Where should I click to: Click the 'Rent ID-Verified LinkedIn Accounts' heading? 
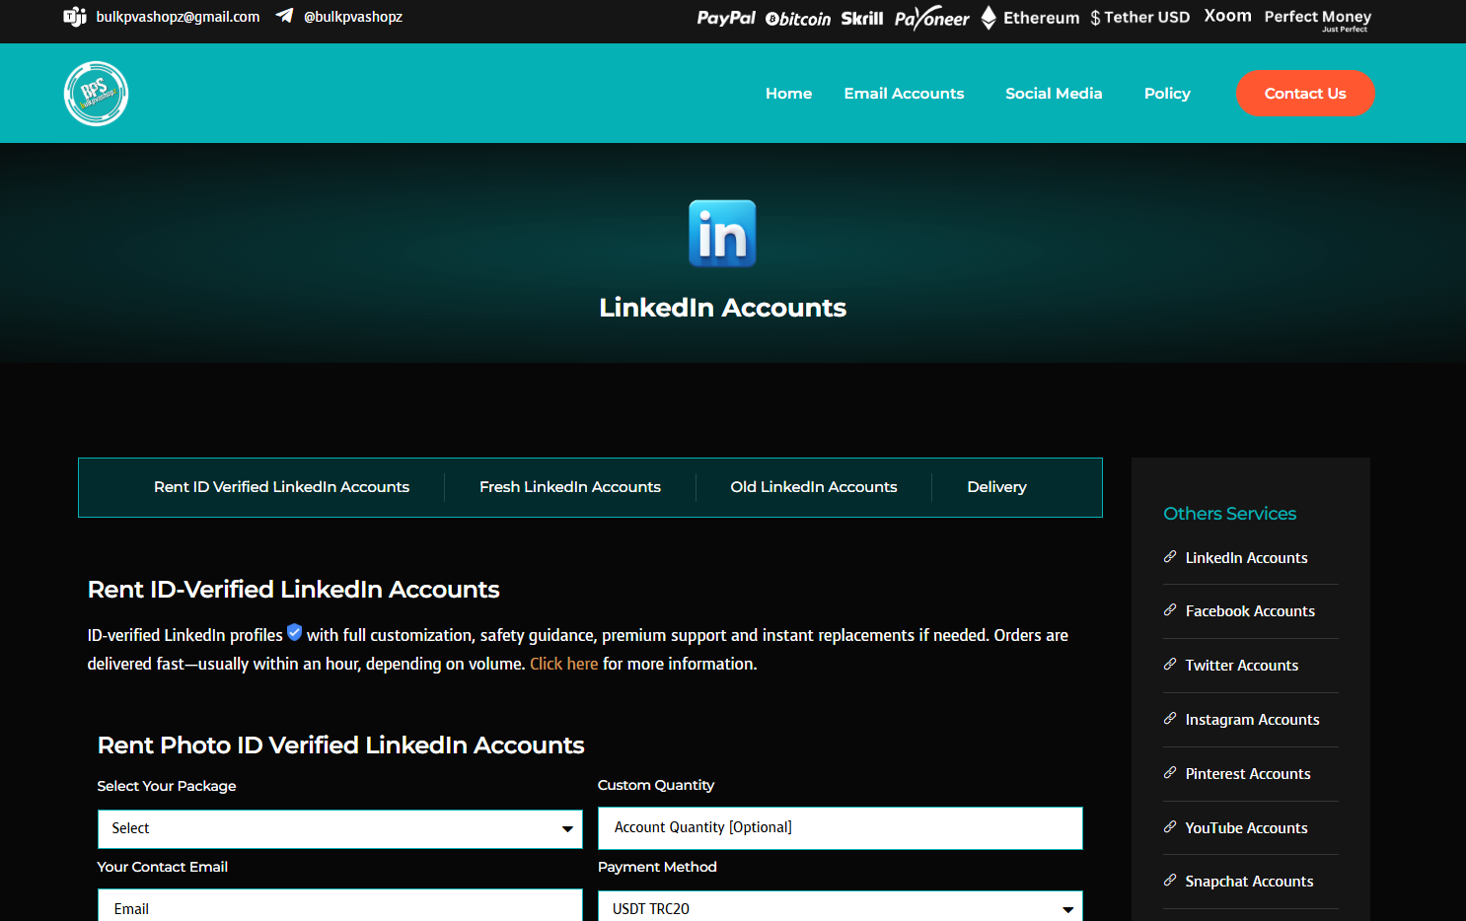point(293,590)
